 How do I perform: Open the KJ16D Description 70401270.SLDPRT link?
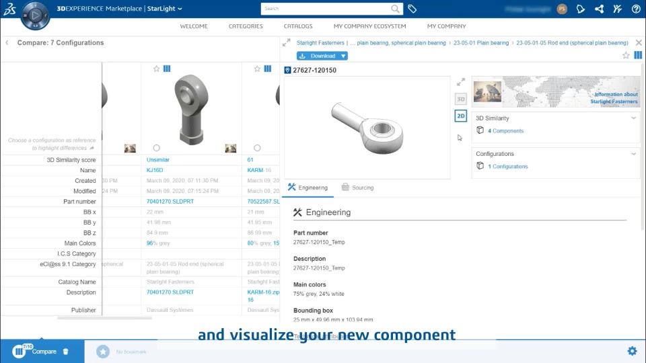170,292
